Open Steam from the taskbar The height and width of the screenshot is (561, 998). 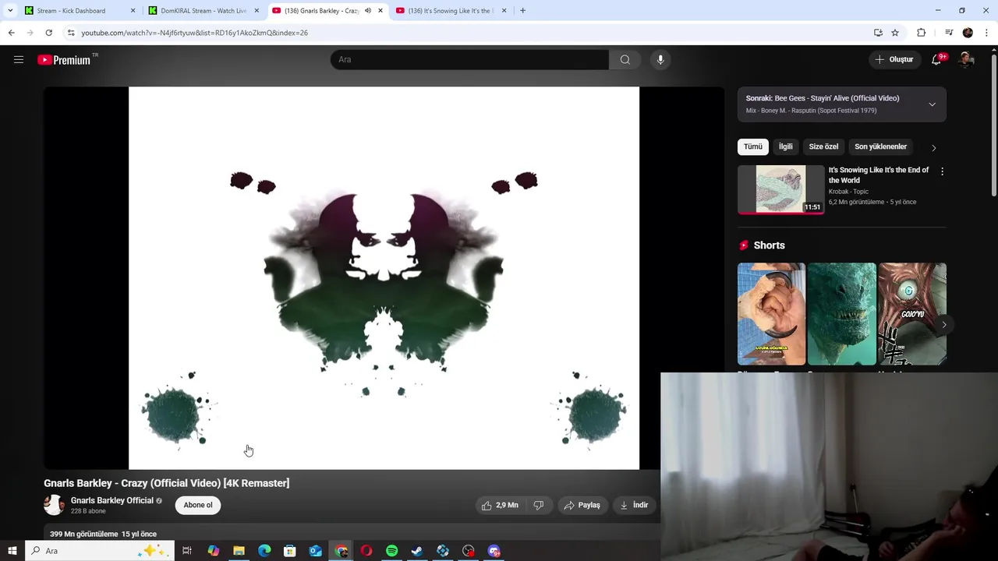tap(417, 551)
